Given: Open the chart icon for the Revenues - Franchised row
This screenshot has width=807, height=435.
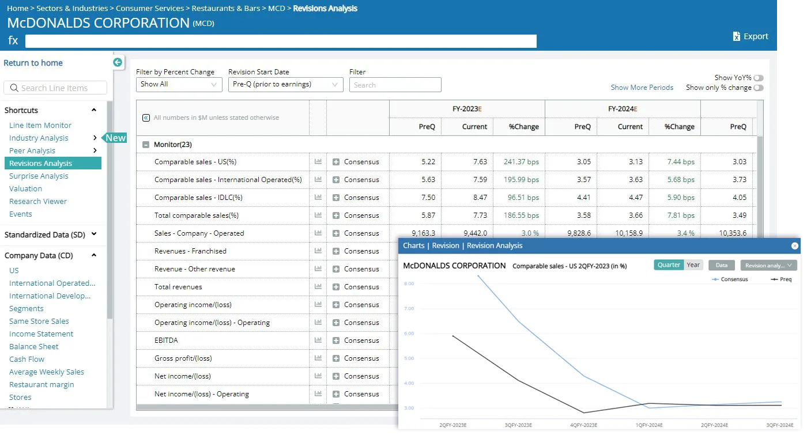Looking at the screenshot, I should pyautogui.click(x=318, y=251).
